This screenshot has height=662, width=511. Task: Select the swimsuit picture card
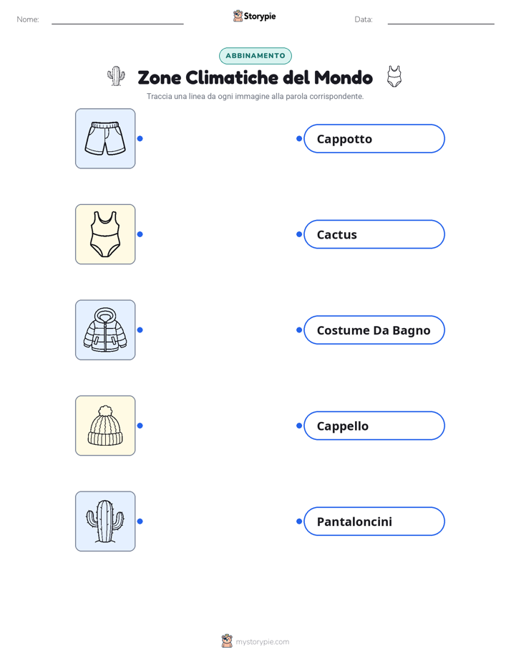tap(105, 234)
